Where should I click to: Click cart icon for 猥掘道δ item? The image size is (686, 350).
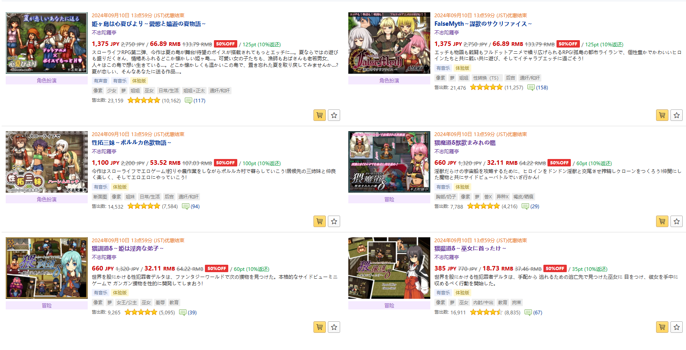coord(662,327)
